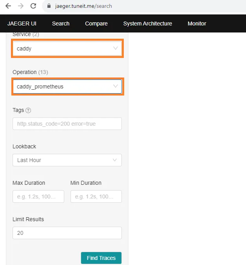
Task: Click the Limit Results label
Action: [28, 219]
